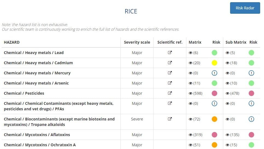Select the Chemical / Heavy metals / Arsenic row
The width and height of the screenshot is (264, 149).
click(x=131, y=83)
